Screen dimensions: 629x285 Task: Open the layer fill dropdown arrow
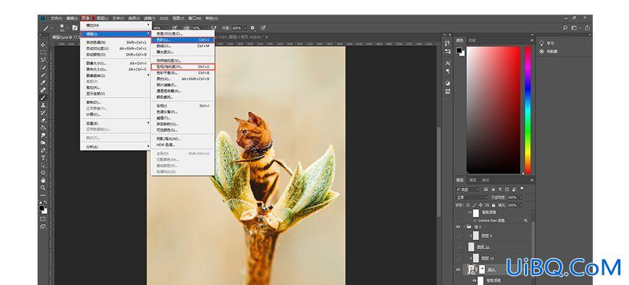click(521, 205)
